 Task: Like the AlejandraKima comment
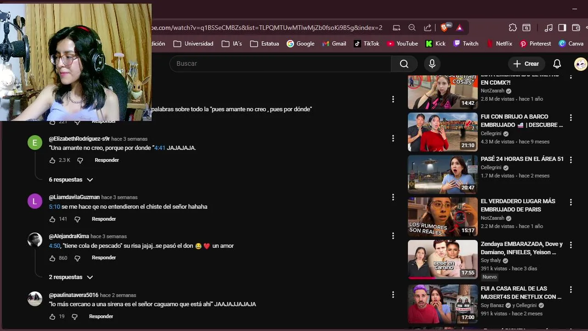tap(52, 258)
